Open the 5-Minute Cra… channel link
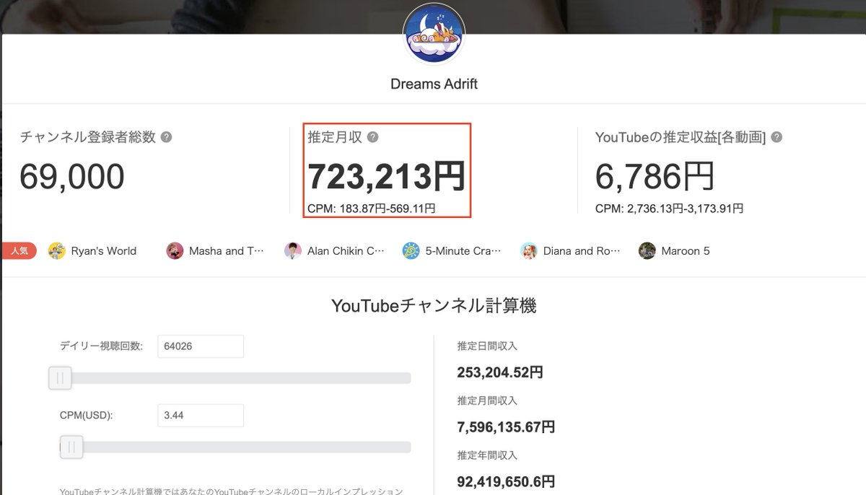Screen dimensions: 866x495 463,251
